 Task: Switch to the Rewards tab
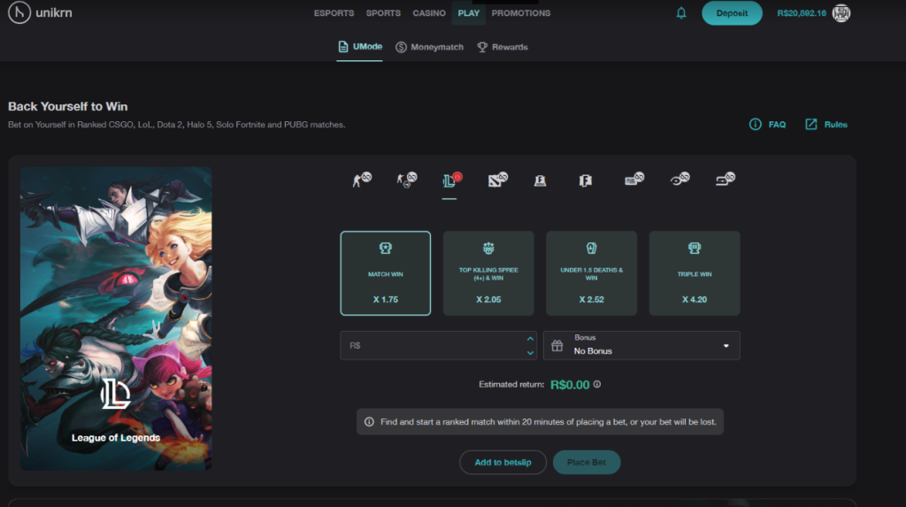[x=503, y=48]
